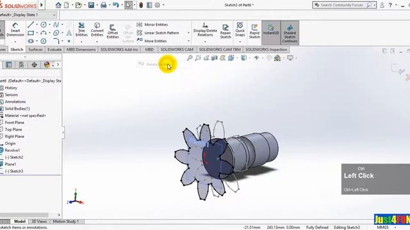Toggle Instant2D off

271,33
